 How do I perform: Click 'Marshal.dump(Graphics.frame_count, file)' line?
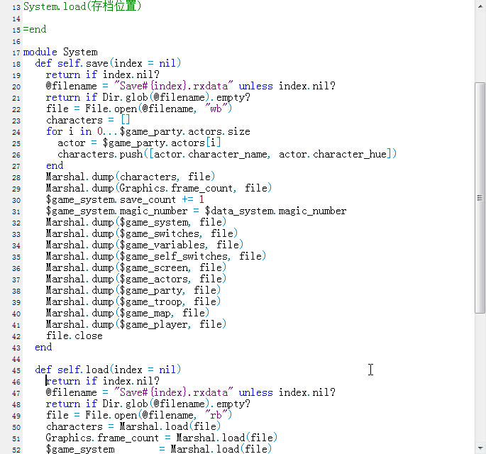[159, 188]
